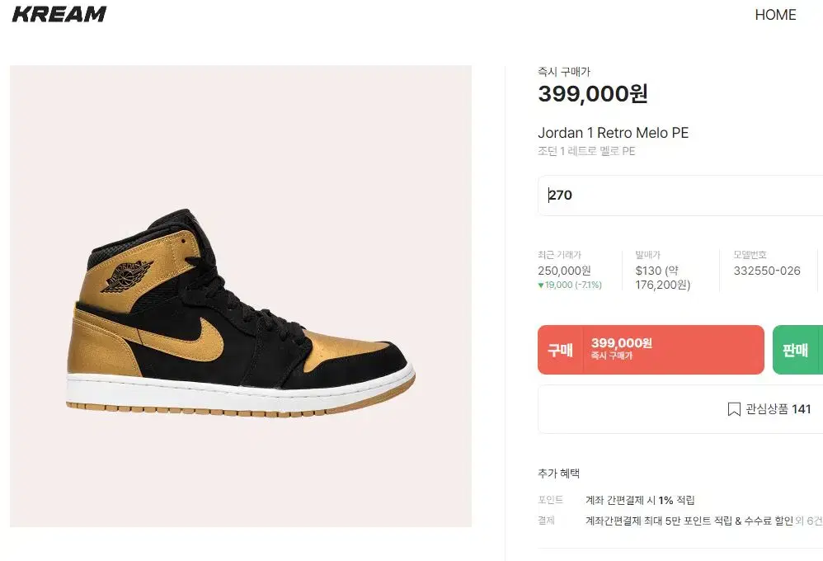Screen dimensions: 823x561
Task: Click the KREAM logo
Action: (59, 14)
